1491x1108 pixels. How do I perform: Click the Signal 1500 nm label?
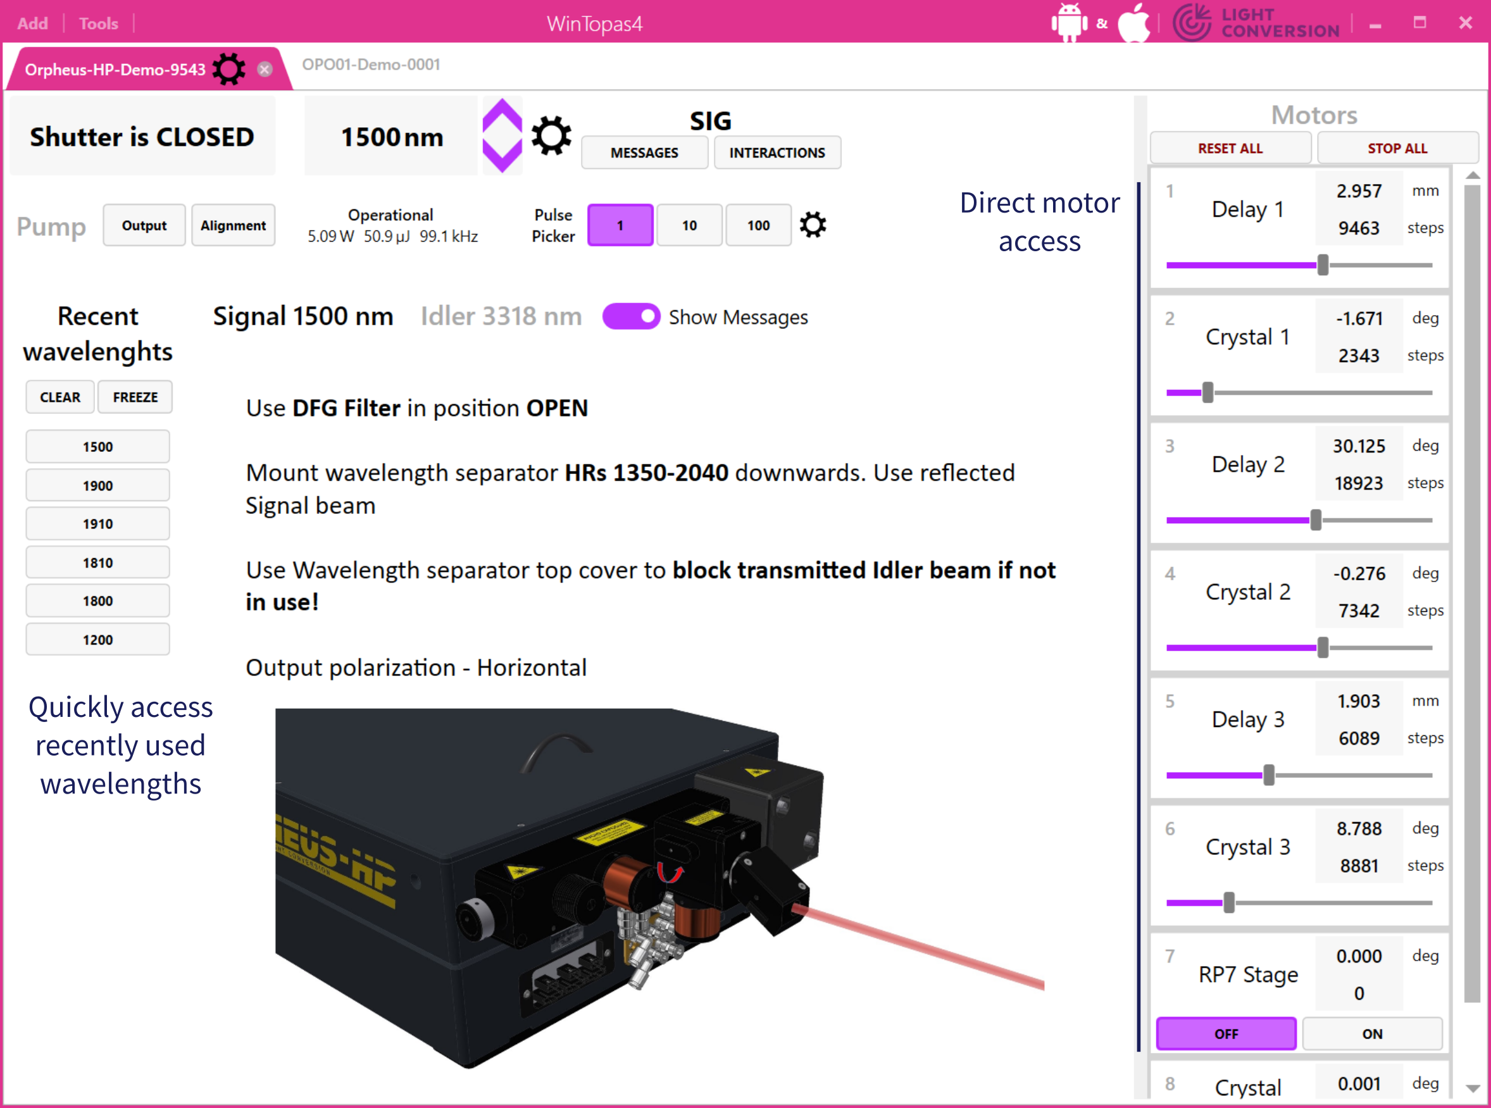(303, 316)
